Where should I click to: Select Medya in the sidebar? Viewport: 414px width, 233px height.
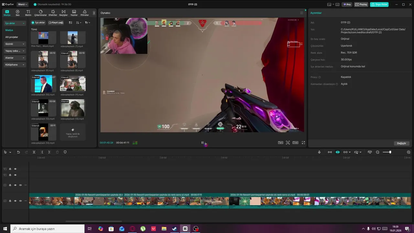point(9,30)
